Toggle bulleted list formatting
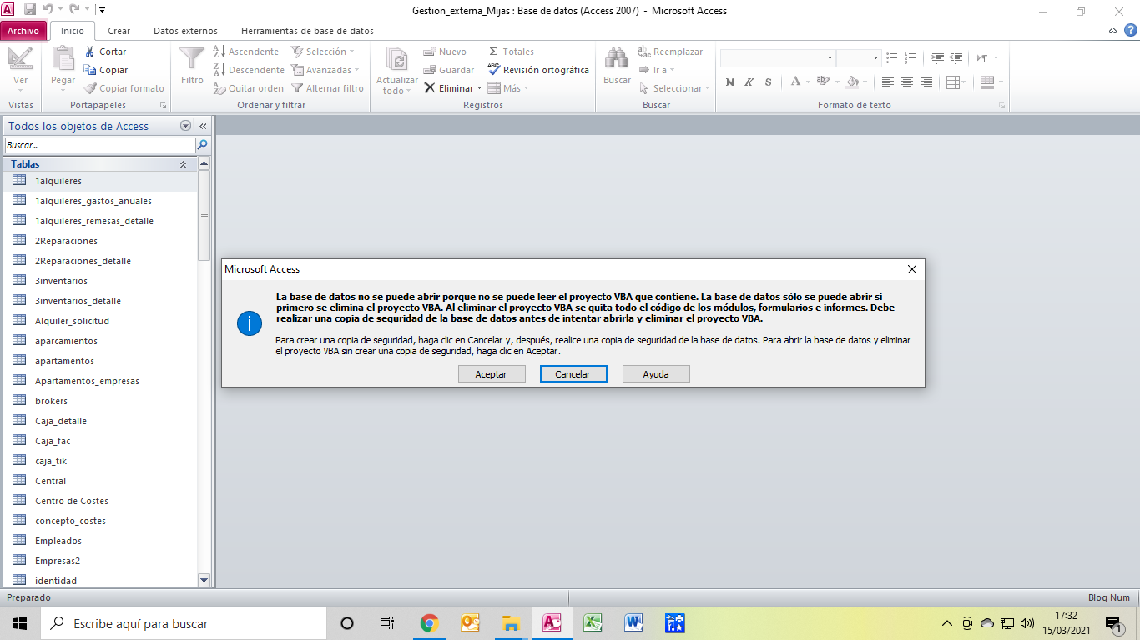Screen dimensions: 1140x640 coord(891,57)
